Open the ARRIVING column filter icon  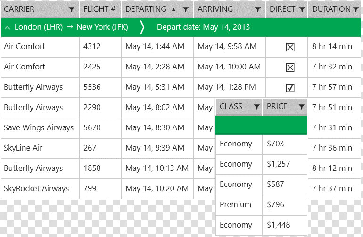click(258, 9)
